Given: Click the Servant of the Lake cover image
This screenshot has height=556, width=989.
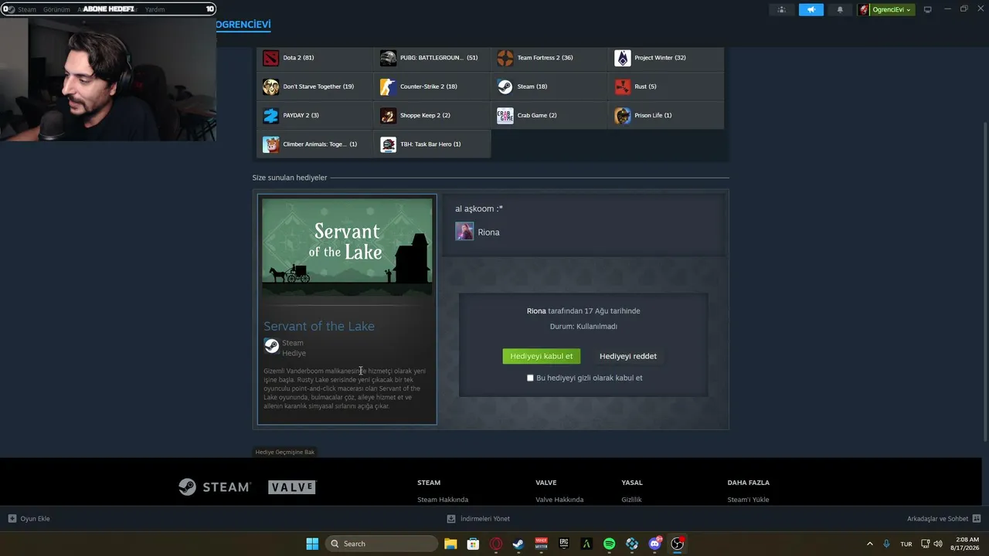Looking at the screenshot, I should (347, 247).
